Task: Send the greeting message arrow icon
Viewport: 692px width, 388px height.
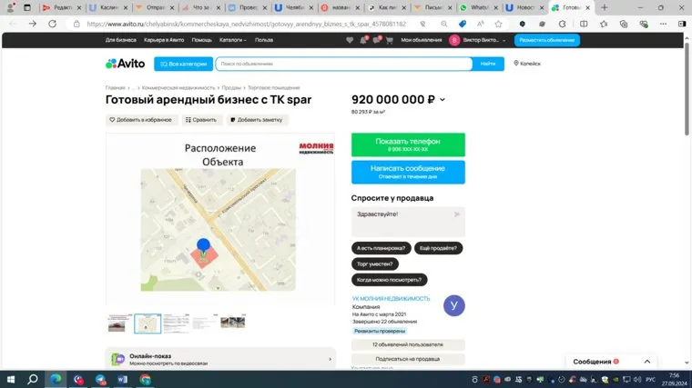Action: 457,214
